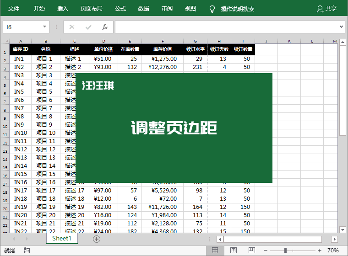This screenshot has width=348, height=256.
Task: Switch to Page Layout view icon
Action: coord(233,251)
